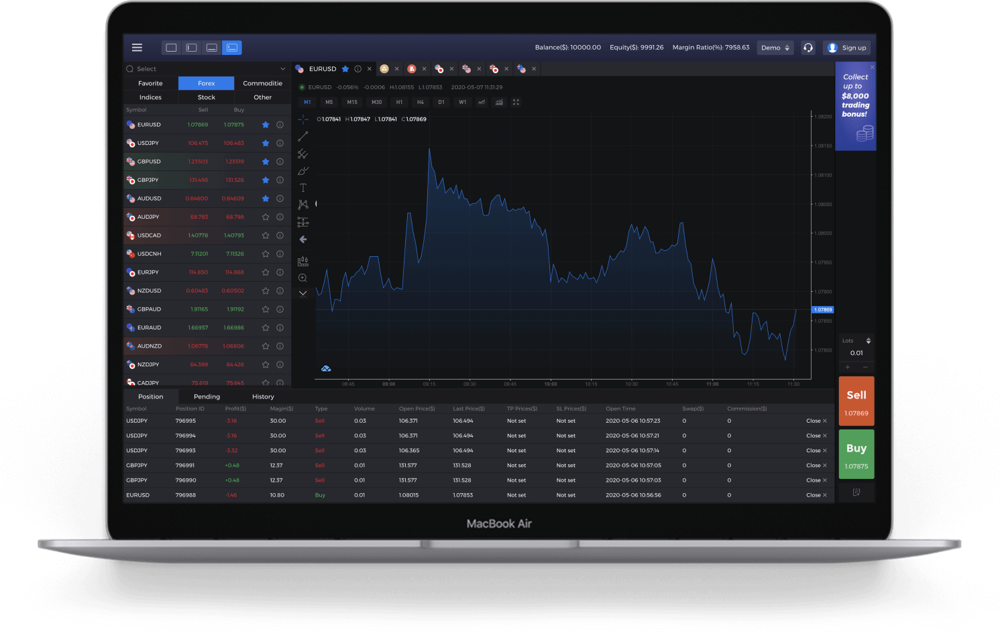Image resolution: width=1002 pixels, height=632 pixels.
Task: Switch to the Commodities category tab
Action: tap(262, 83)
